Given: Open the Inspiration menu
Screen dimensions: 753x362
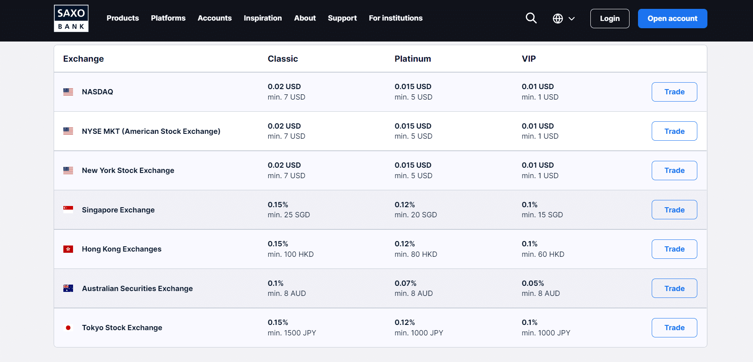Looking at the screenshot, I should pos(263,18).
